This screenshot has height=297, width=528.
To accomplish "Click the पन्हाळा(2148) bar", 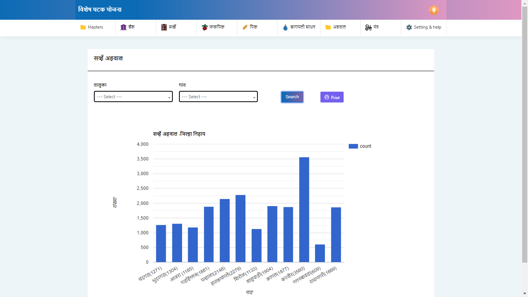I will 225,230.
